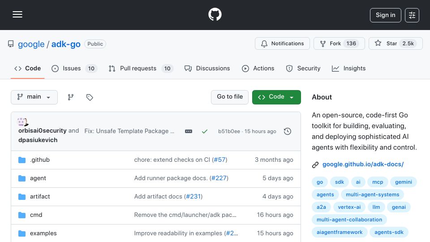Open the Remove the cmd/launcher/adk commit message

pyautogui.click(x=185, y=215)
